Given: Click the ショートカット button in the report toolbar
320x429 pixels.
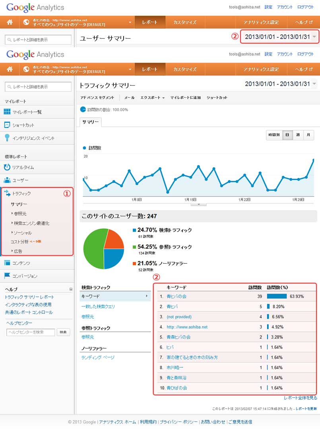Looking at the screenshot, I should [x=217, y=97].
